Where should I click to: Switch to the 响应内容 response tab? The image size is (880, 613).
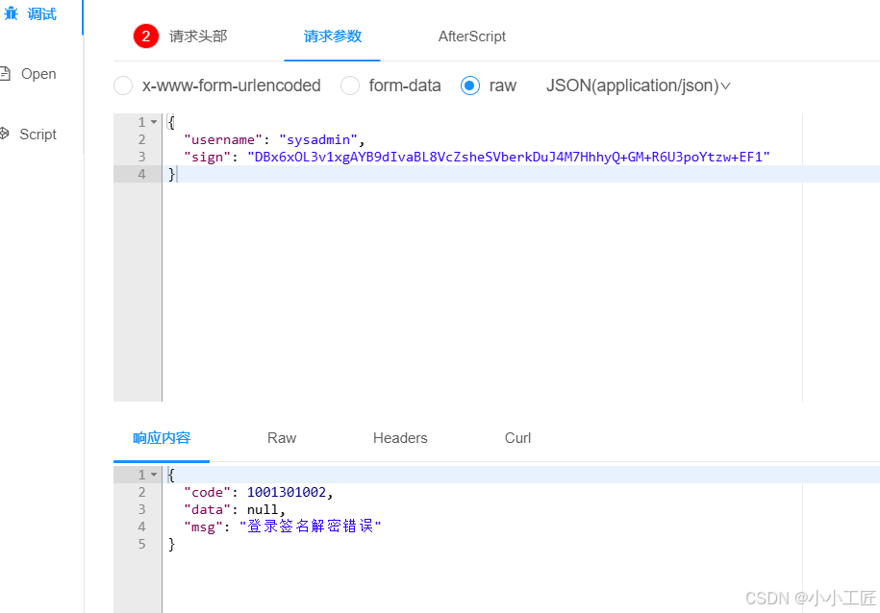tap(162, 438)
